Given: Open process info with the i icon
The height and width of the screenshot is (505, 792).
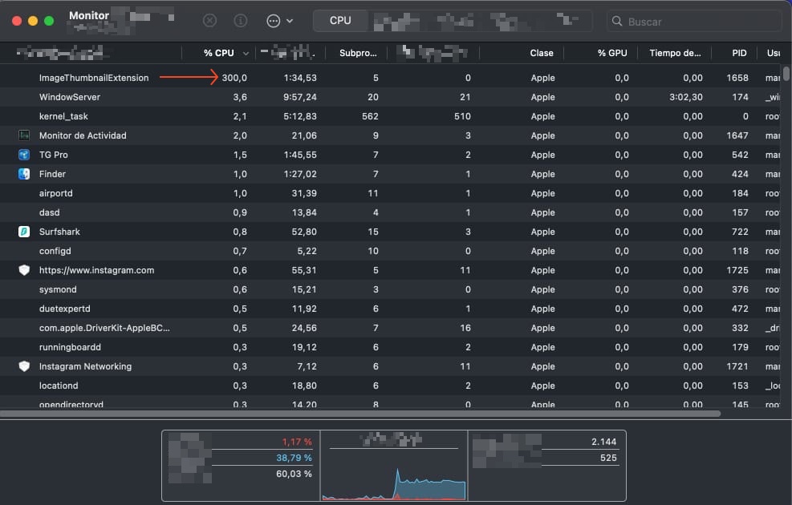Looking at the screenshot, I should [x=240, y=21].
